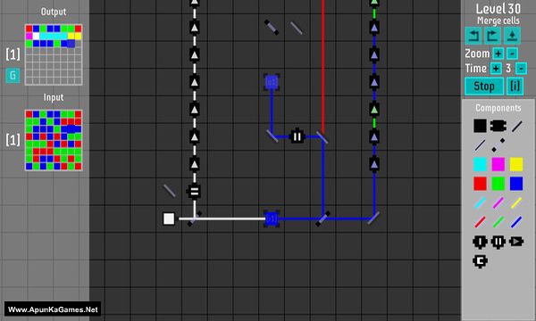Image resolution: width=536 pixels, height=321 pixels.
Task: Select the C-shaped gate component
Action: pyautogui.click(x=480, y=261)
